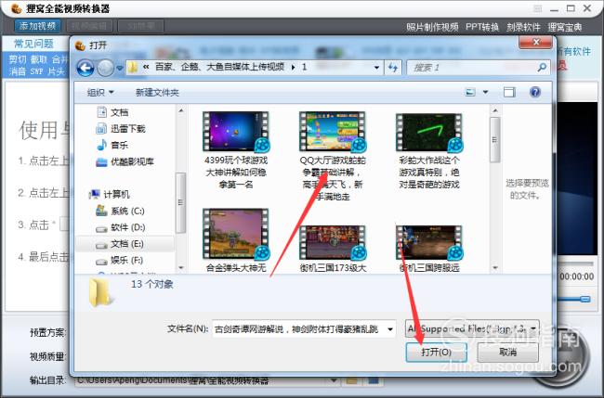The width and height of the screenshot is (604, 398).
Task: Select the 街机三国173级大 video thumbnail
Action: 333,242
